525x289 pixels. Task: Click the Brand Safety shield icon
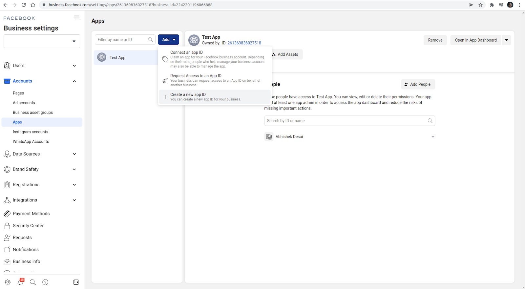[7, 169]
